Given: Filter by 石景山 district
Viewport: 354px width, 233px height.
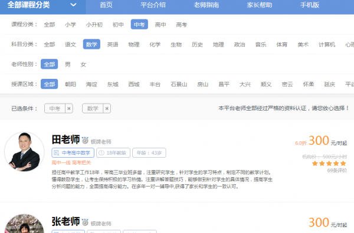Looking at the screenshot, I should 179,84.
